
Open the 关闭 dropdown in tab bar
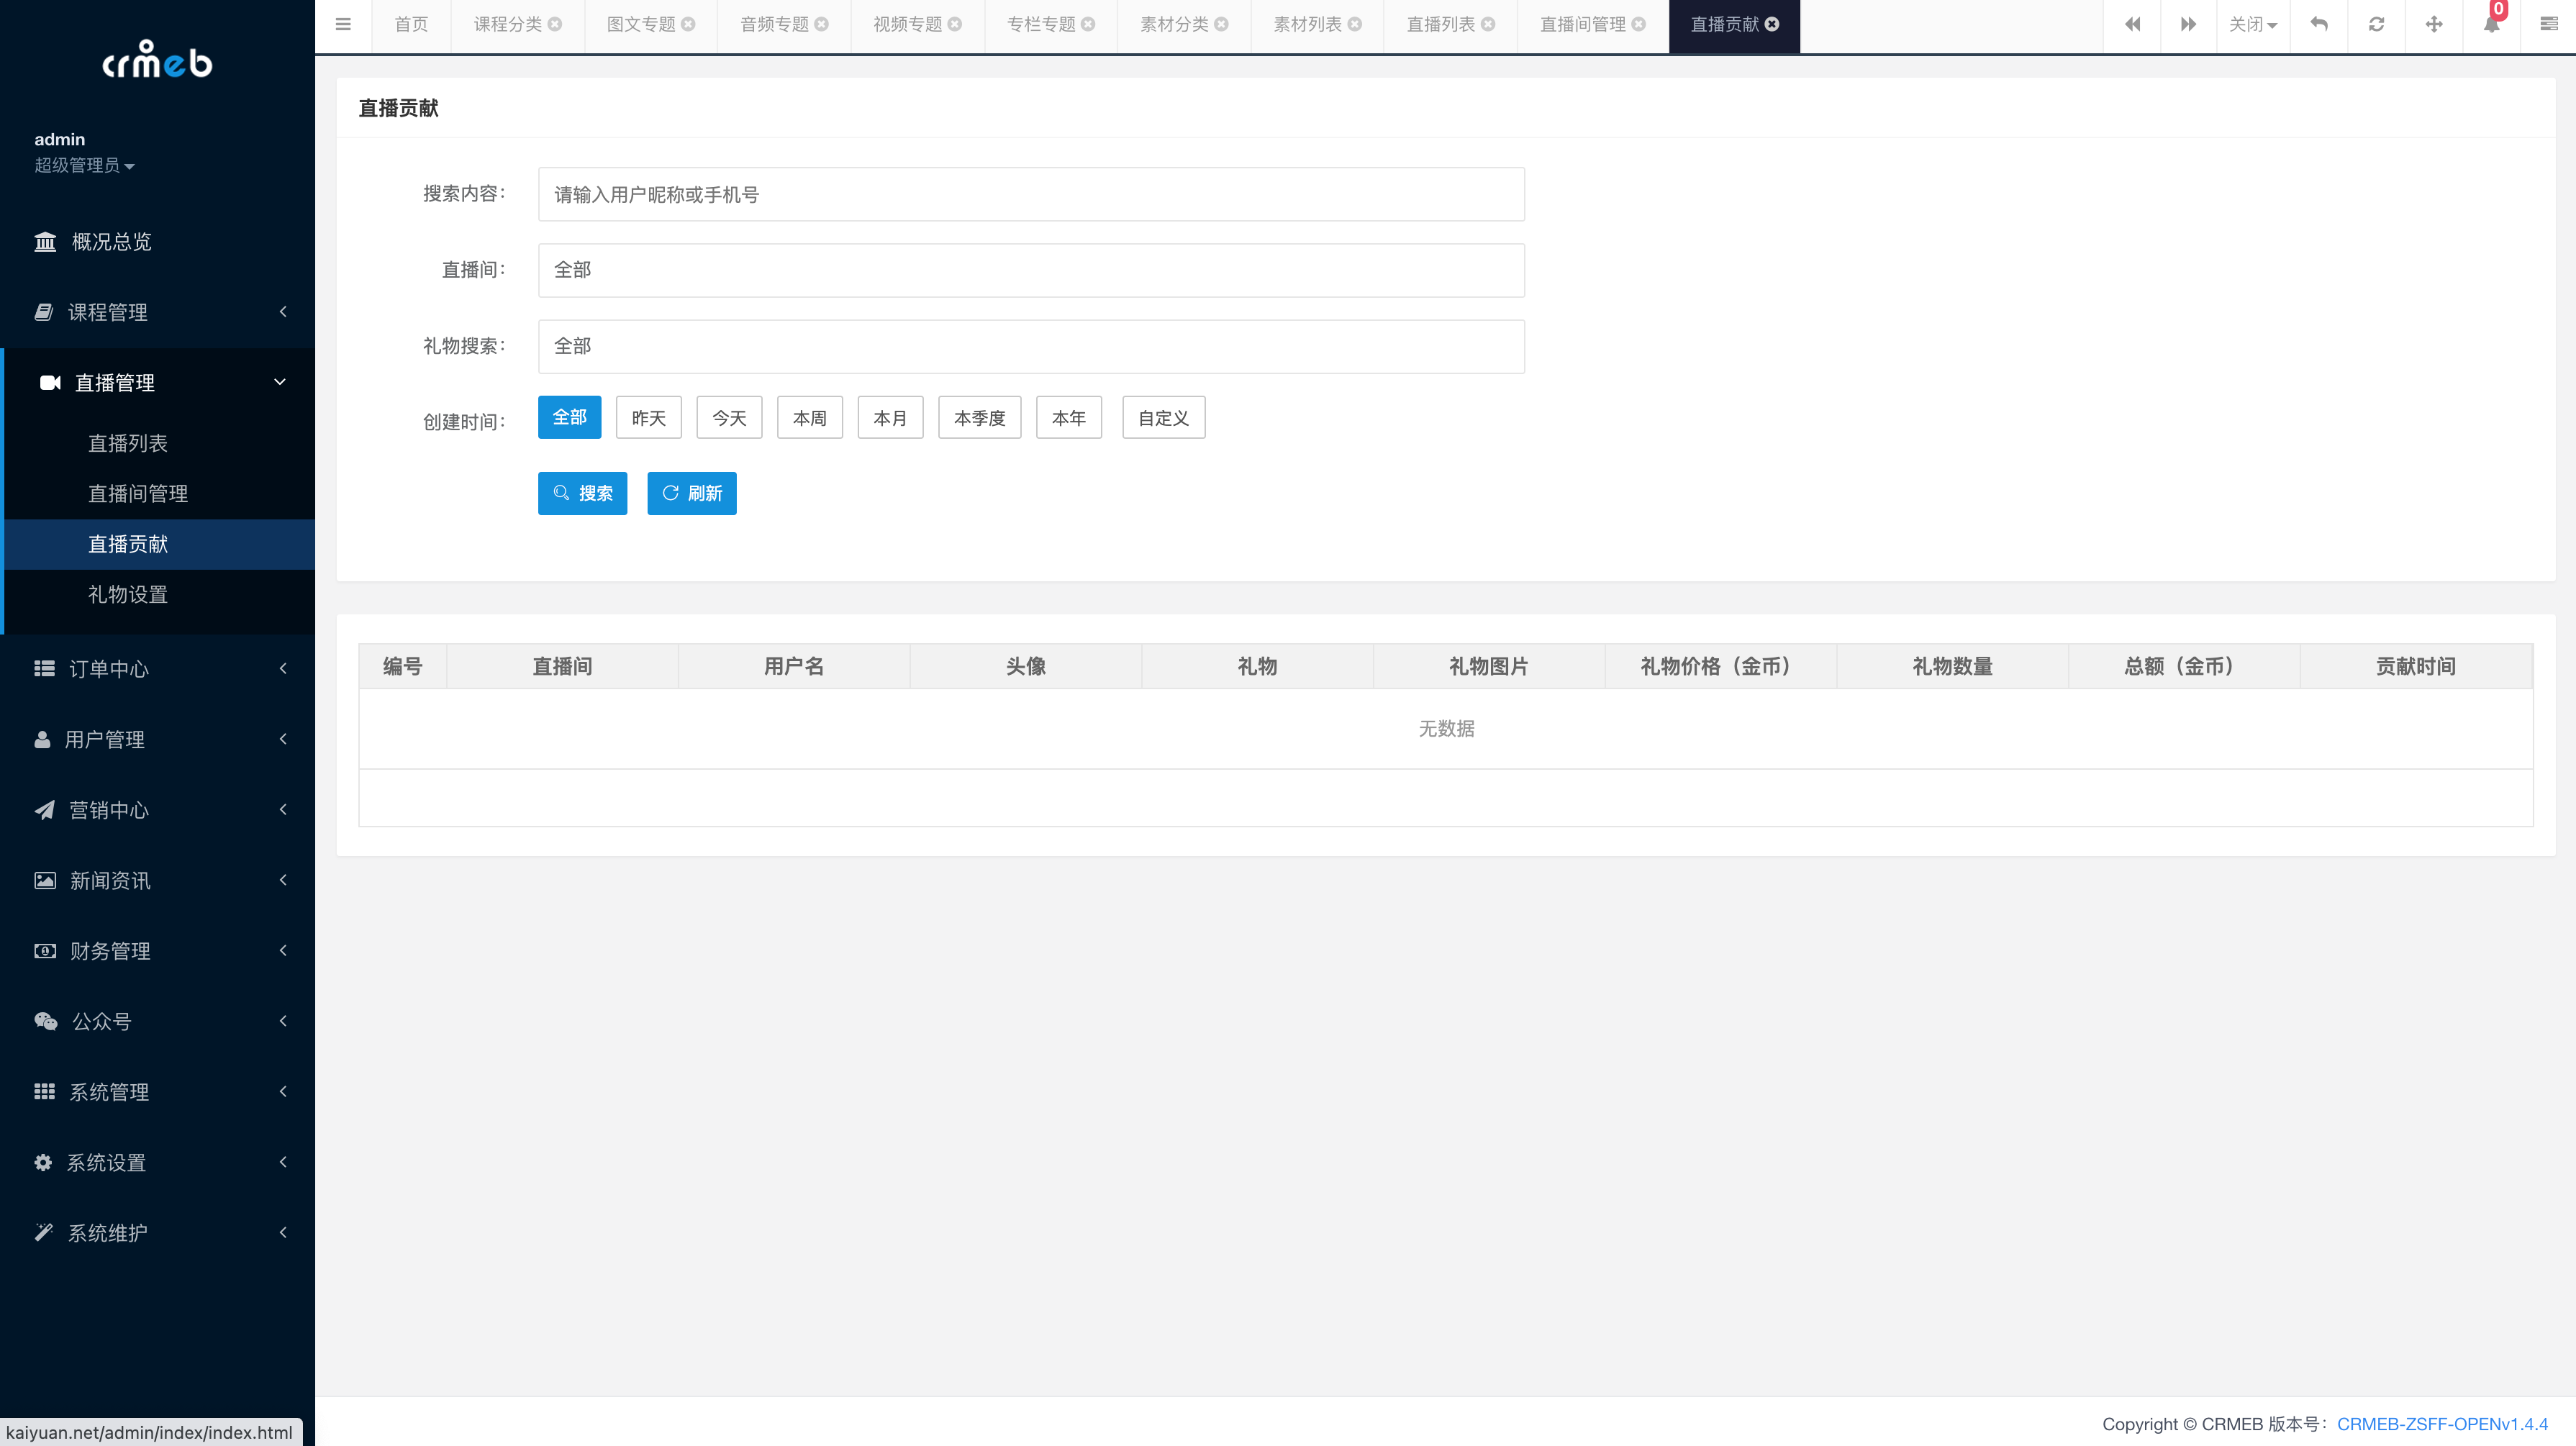2252,24
